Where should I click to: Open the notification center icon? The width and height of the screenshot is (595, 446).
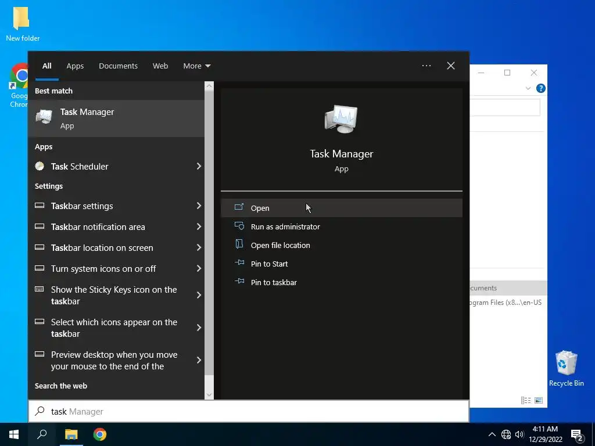click(577, 436)
